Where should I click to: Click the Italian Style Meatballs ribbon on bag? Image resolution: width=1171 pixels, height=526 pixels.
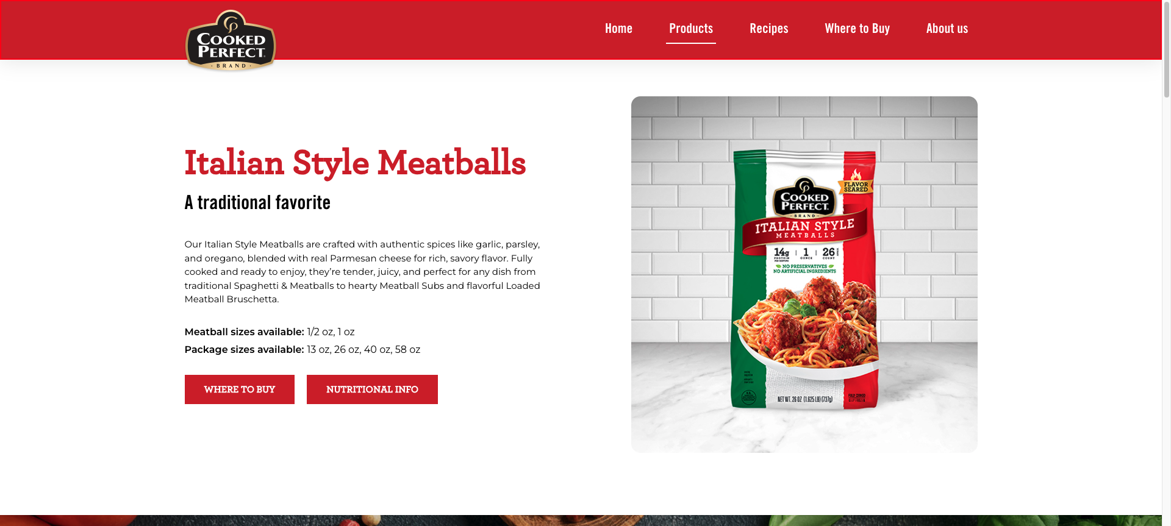(x=804, y=230)
